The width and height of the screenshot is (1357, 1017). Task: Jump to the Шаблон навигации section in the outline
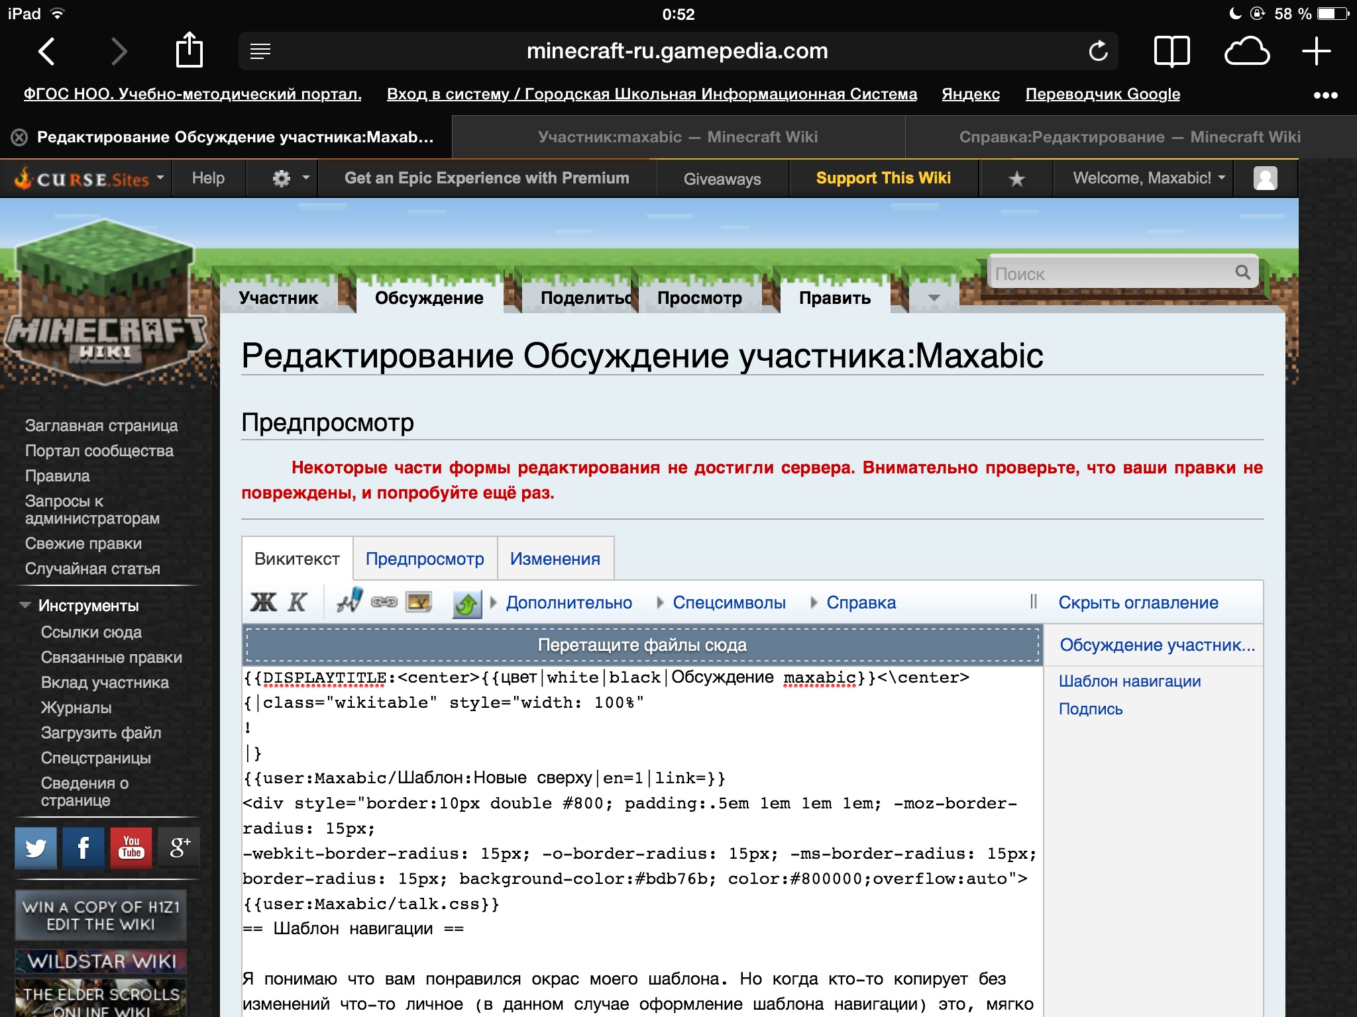[1129, 681]
